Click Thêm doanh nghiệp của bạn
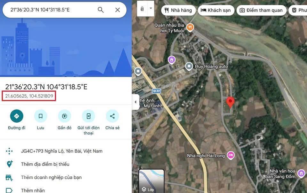Viewport: 307px width, 193px height. [51, 177]
